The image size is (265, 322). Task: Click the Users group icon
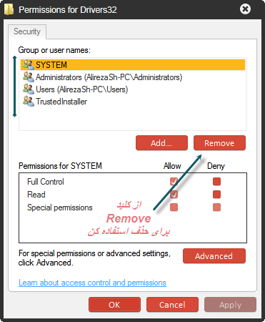(29, 89)
